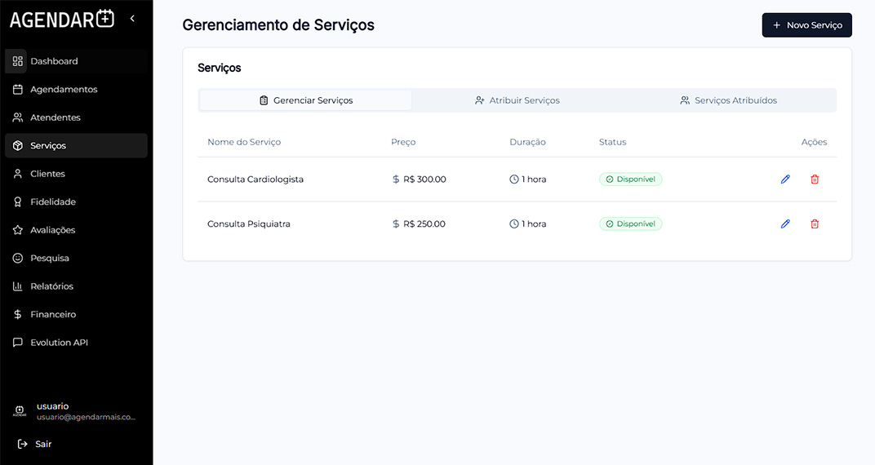Click the Preço column header
The image size is (875, 465).
point(403,142)
